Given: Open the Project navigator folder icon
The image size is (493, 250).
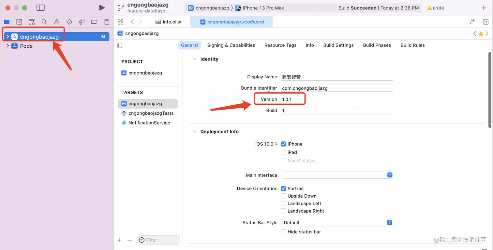Looking at the screenshot, I should click(7, 22).
